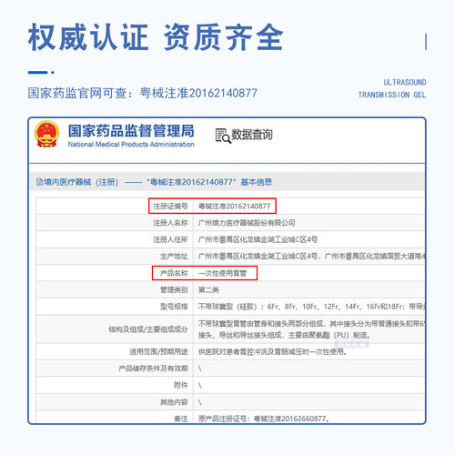Click the 产品名称 value 一次性使用胃管

222,273
